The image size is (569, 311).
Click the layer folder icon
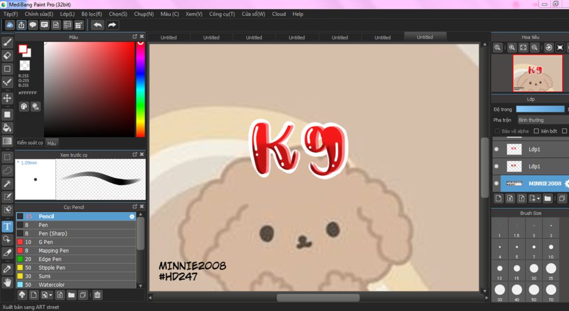(547, 198)
